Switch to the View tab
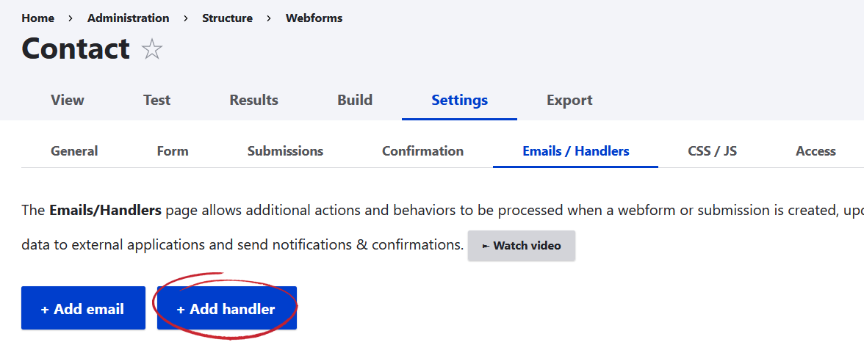864x342 pixels. (68, 100)
